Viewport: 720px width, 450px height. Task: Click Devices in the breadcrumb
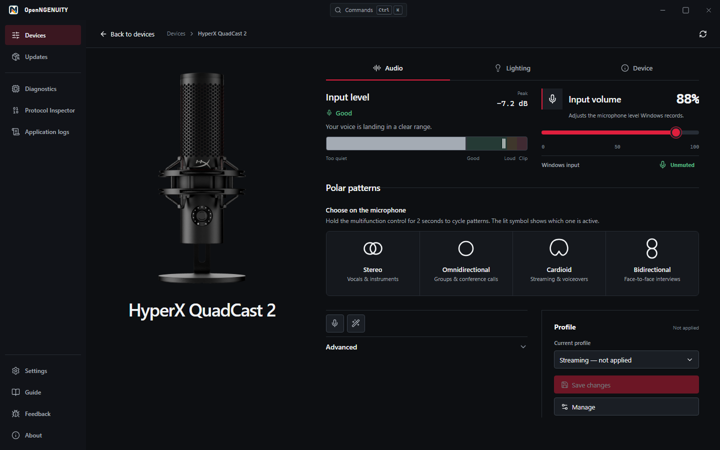[x=176, y=33]
